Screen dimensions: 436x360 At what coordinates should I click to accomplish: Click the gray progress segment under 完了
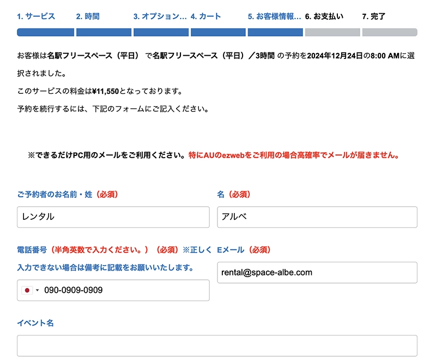[389, 33]
